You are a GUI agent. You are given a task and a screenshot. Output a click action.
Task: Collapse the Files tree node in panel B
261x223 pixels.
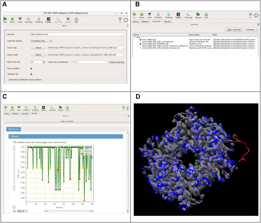[x=134, y=38]
